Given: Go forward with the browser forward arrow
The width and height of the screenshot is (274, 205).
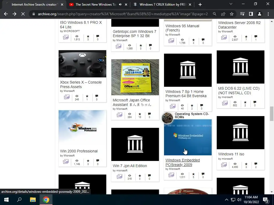Looking at the screenshot, I should tap(14, 14).
